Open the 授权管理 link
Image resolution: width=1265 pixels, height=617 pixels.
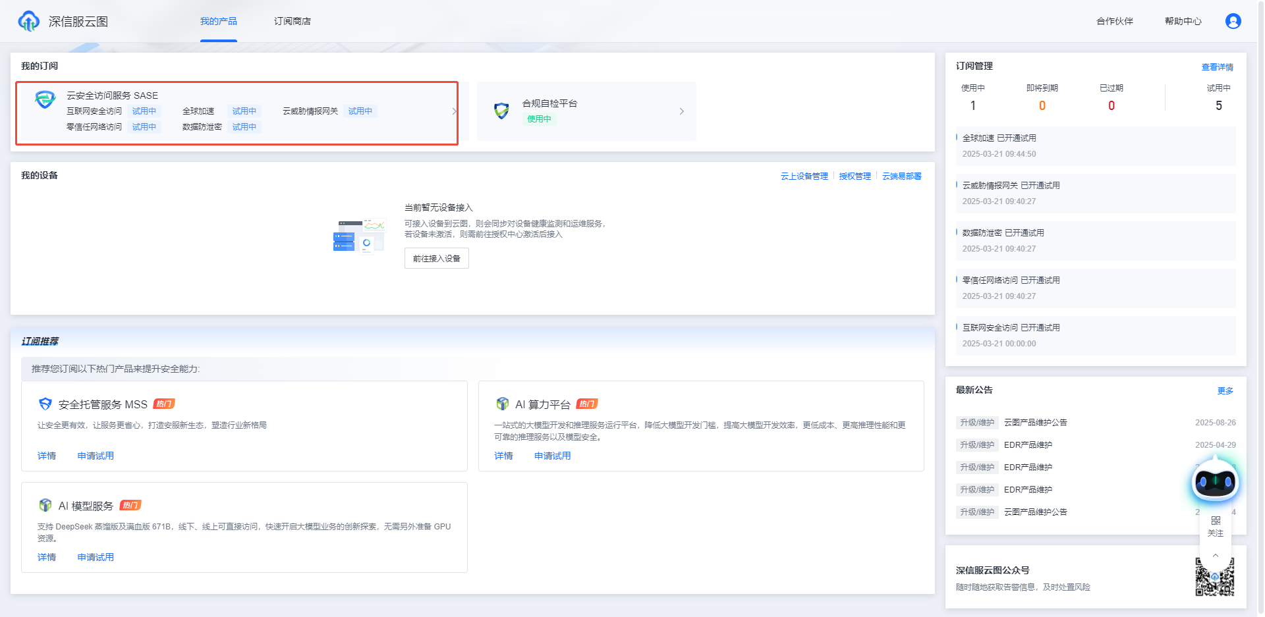click(x=855, y=176)
